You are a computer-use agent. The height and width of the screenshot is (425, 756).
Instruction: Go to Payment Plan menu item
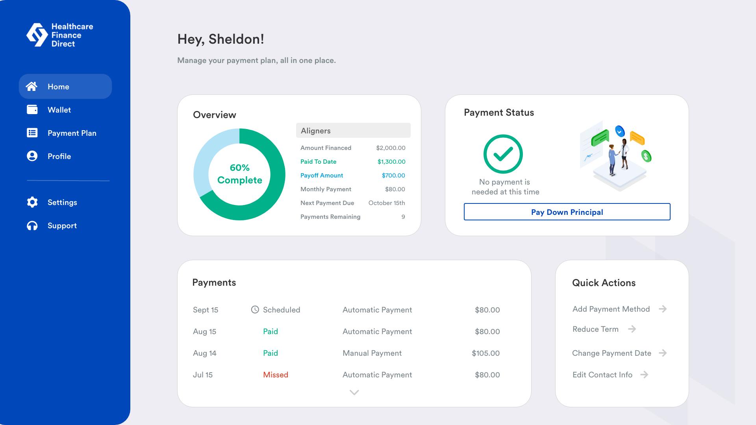[x=72, y=133]
